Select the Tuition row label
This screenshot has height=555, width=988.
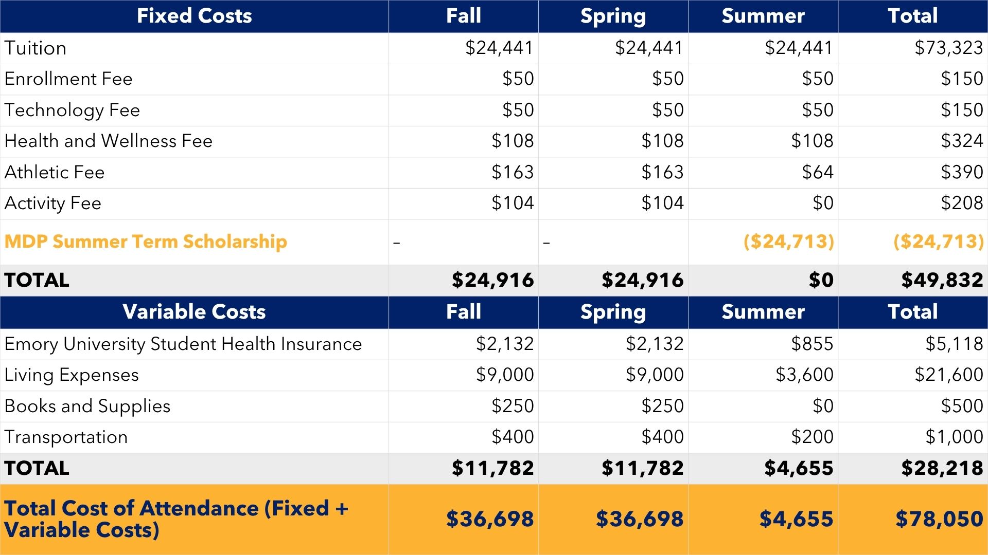click(36, 48)
